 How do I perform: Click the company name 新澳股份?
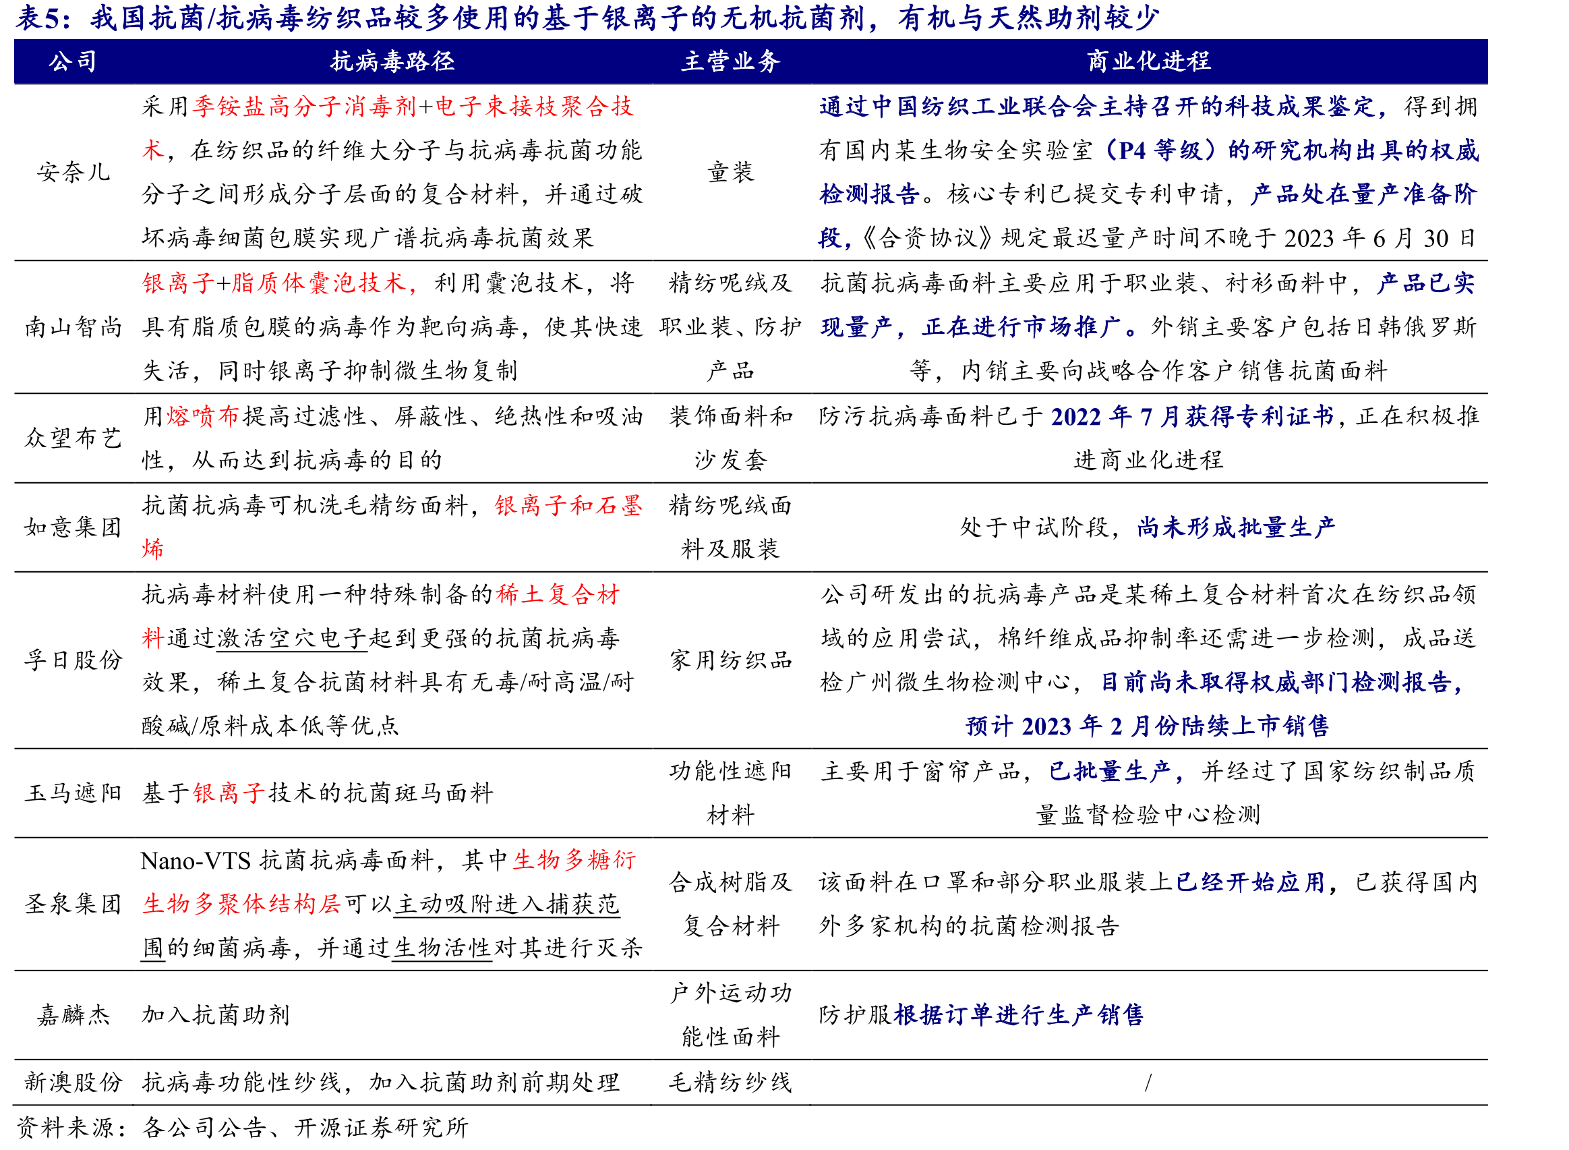(73, 1083)
